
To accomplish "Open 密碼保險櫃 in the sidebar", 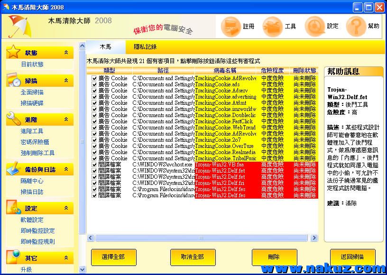I will [x=35, y=142].
